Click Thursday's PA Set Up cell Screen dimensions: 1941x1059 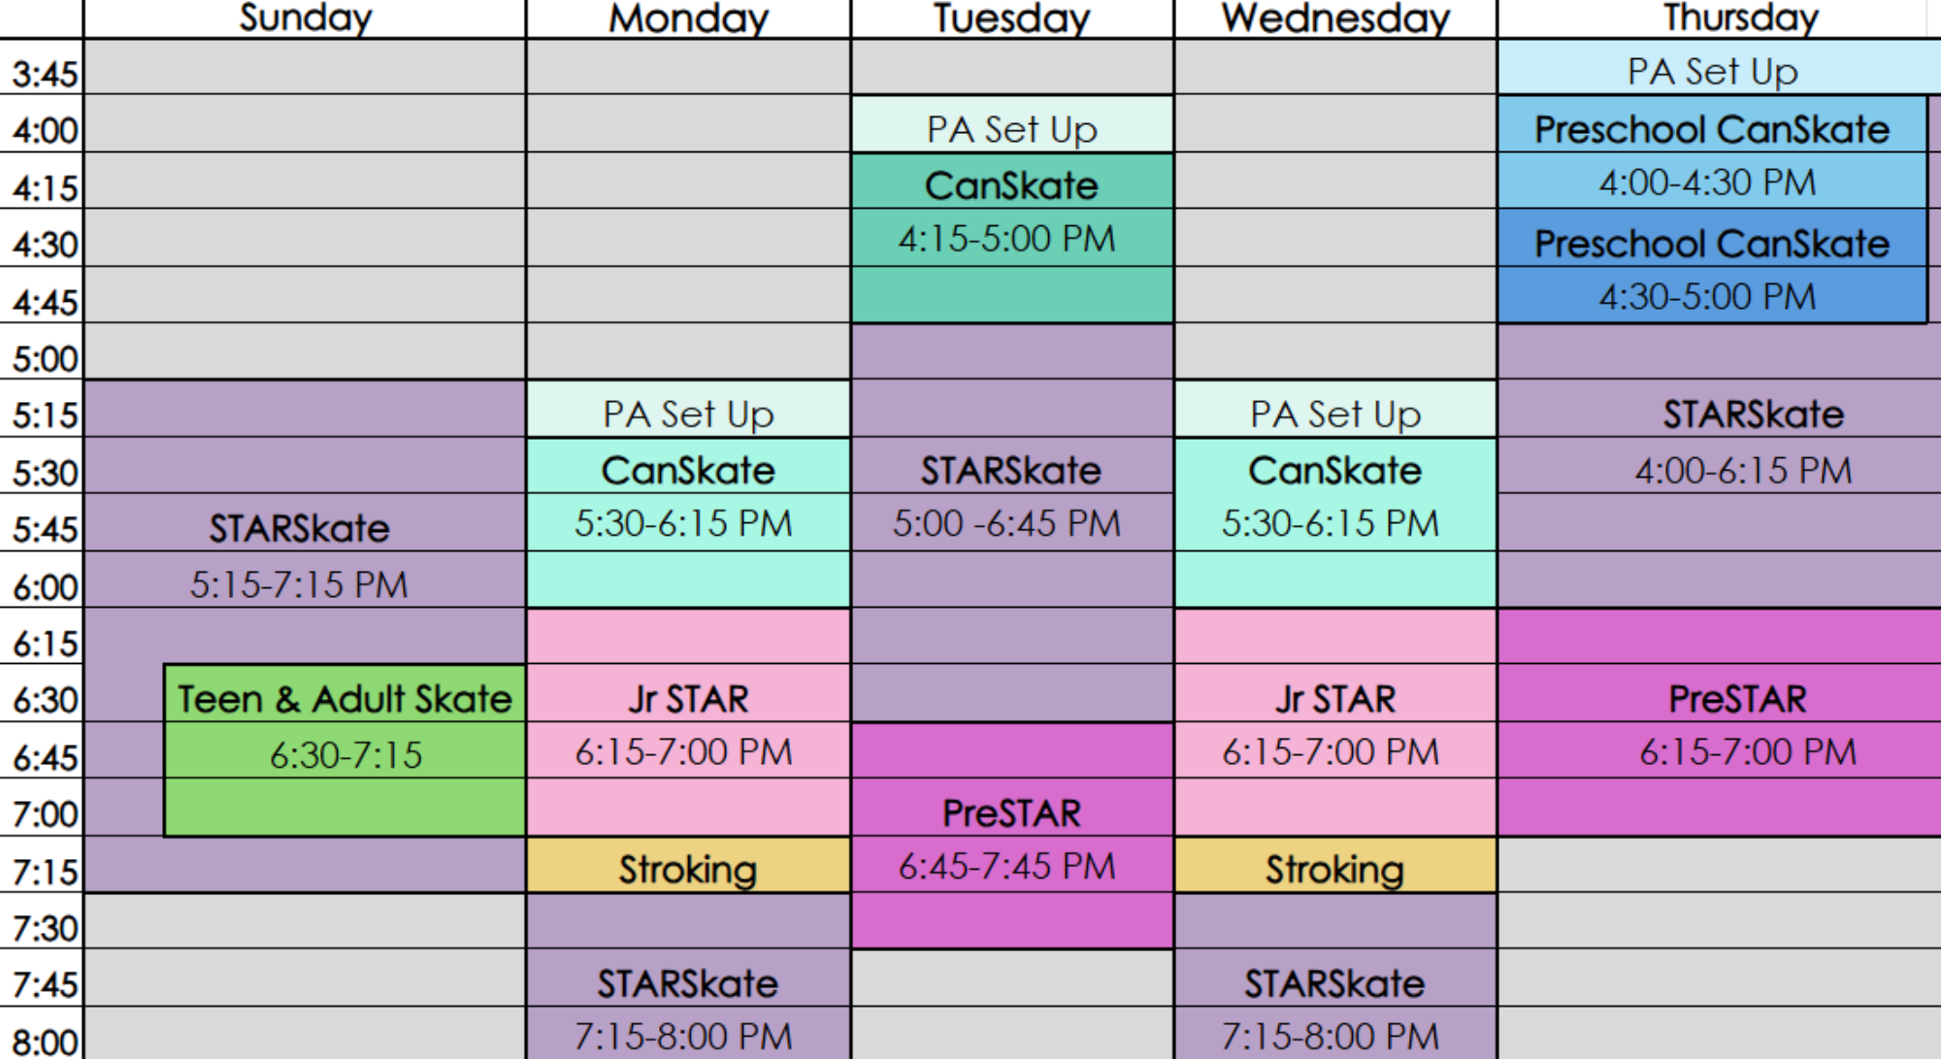[x=1720, y=68]
